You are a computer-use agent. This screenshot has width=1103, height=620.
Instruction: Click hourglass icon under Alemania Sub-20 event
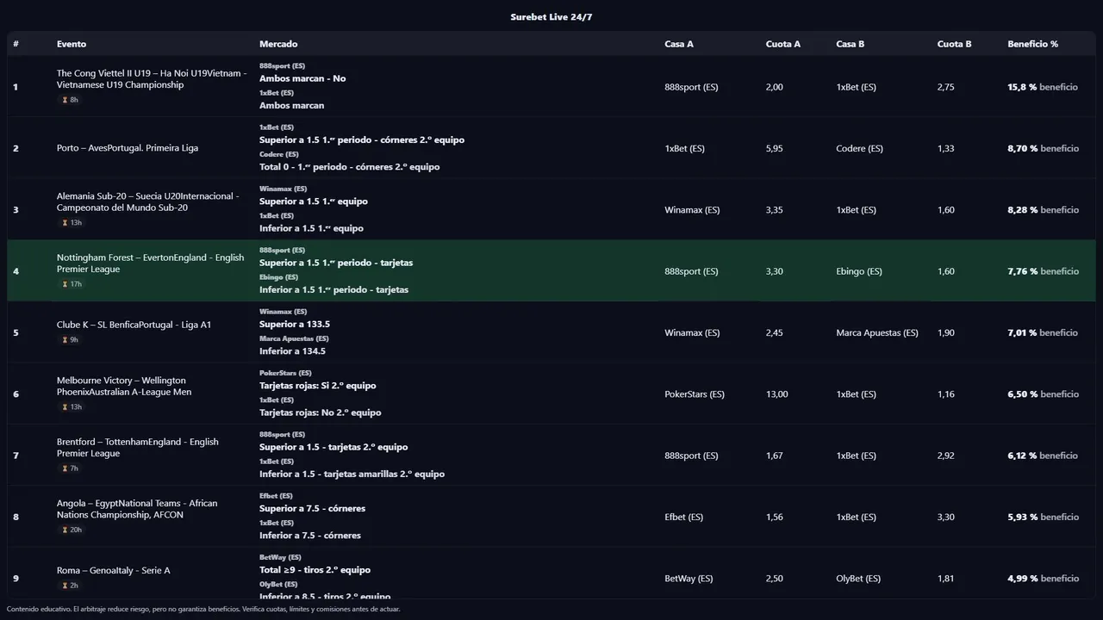coord(65,223)
